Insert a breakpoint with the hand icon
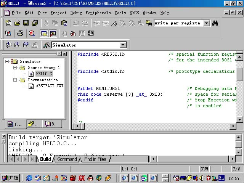The image size is (244, 183). [64, 33]
